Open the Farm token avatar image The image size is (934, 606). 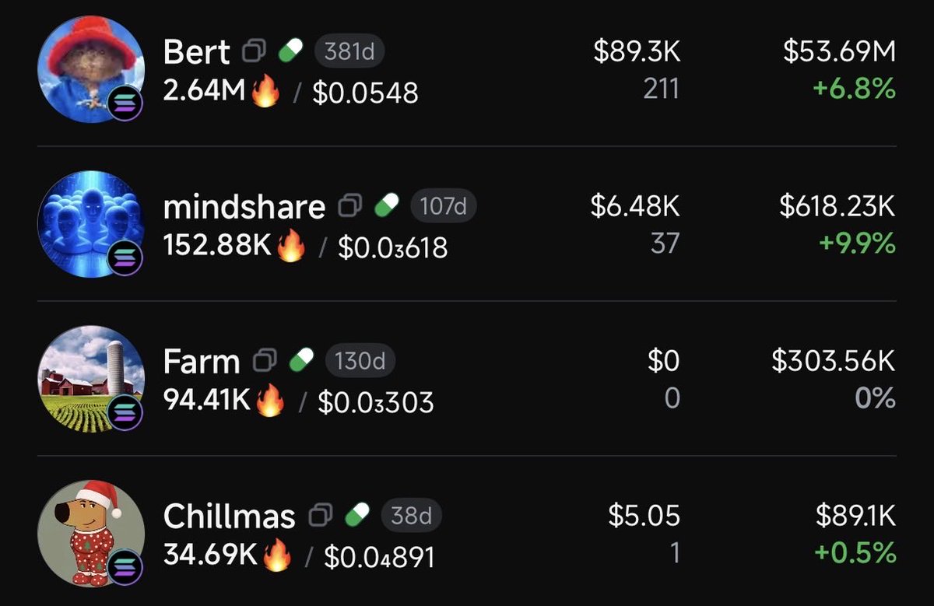click(90, 377)
